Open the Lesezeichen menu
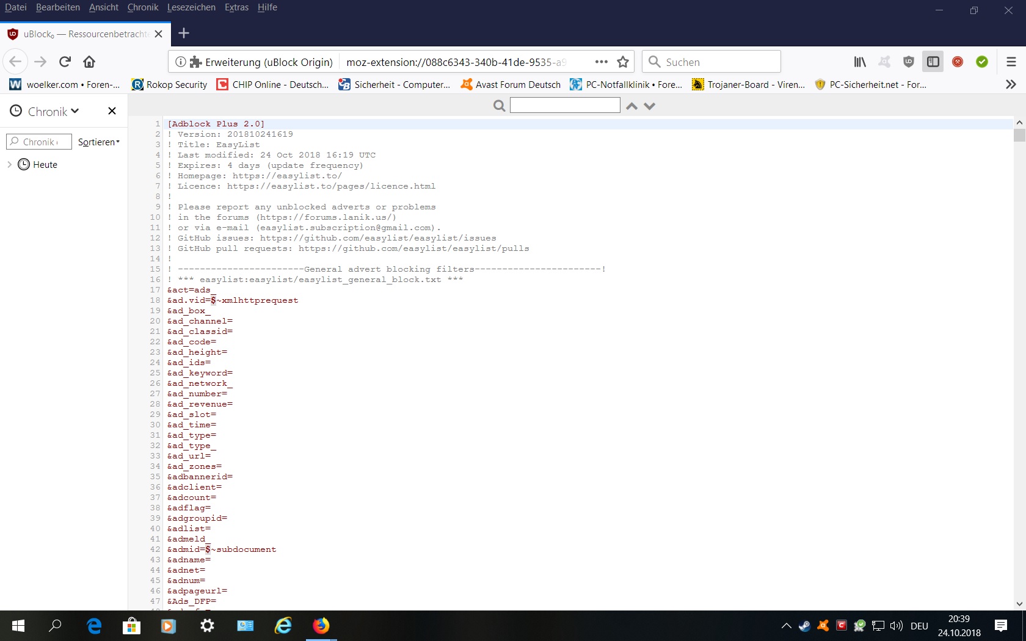This screenshot has width=1026, height=641. pos(191,7)
